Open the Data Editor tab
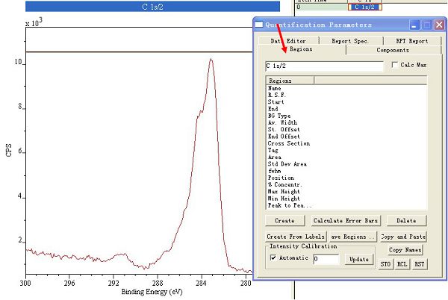 pyautogui.click(x=288, y=41)
